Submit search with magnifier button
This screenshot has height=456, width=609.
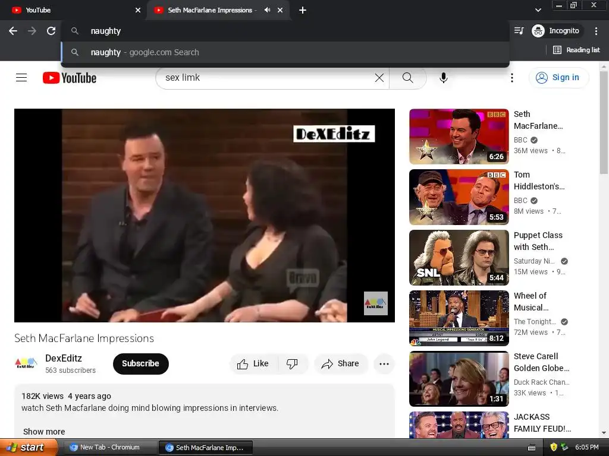[408, 78]
